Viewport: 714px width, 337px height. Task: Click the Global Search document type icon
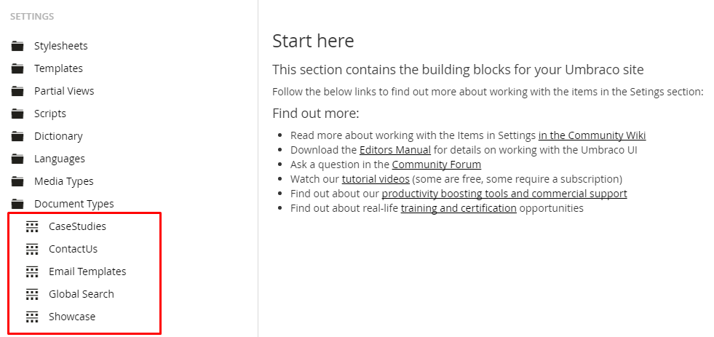(x=32, y=294)
